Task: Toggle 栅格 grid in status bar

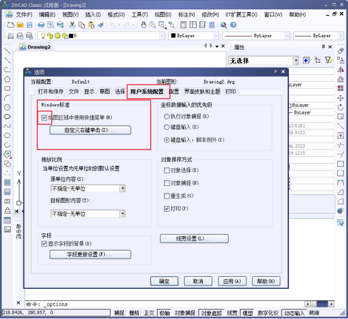Action: click(134, 313)
